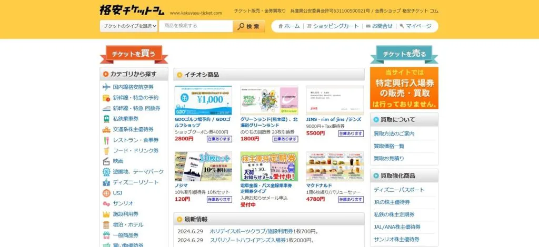Click the チケットを売る ribbon banner
Screen dimensions: 539x247
(404, 54)
